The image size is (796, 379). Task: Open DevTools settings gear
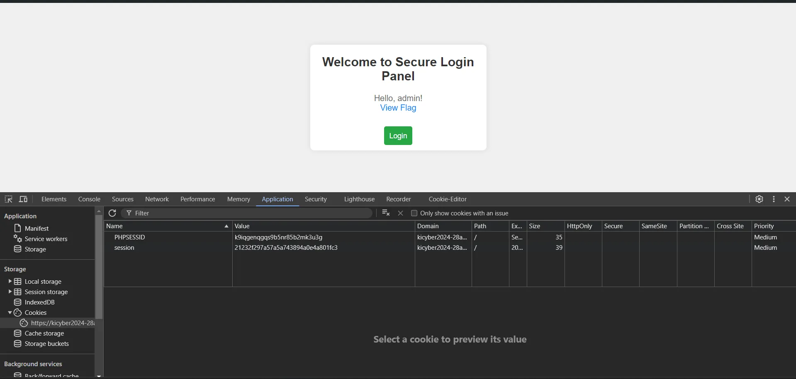759,199
